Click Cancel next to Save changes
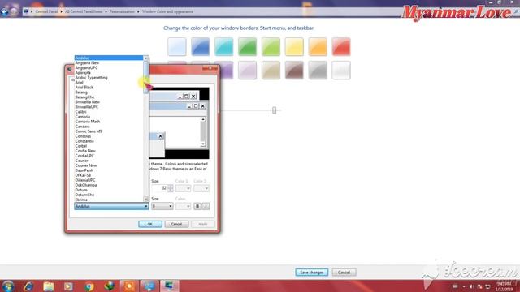The height and width of the screenshot is (292, 520). [344, 273]
